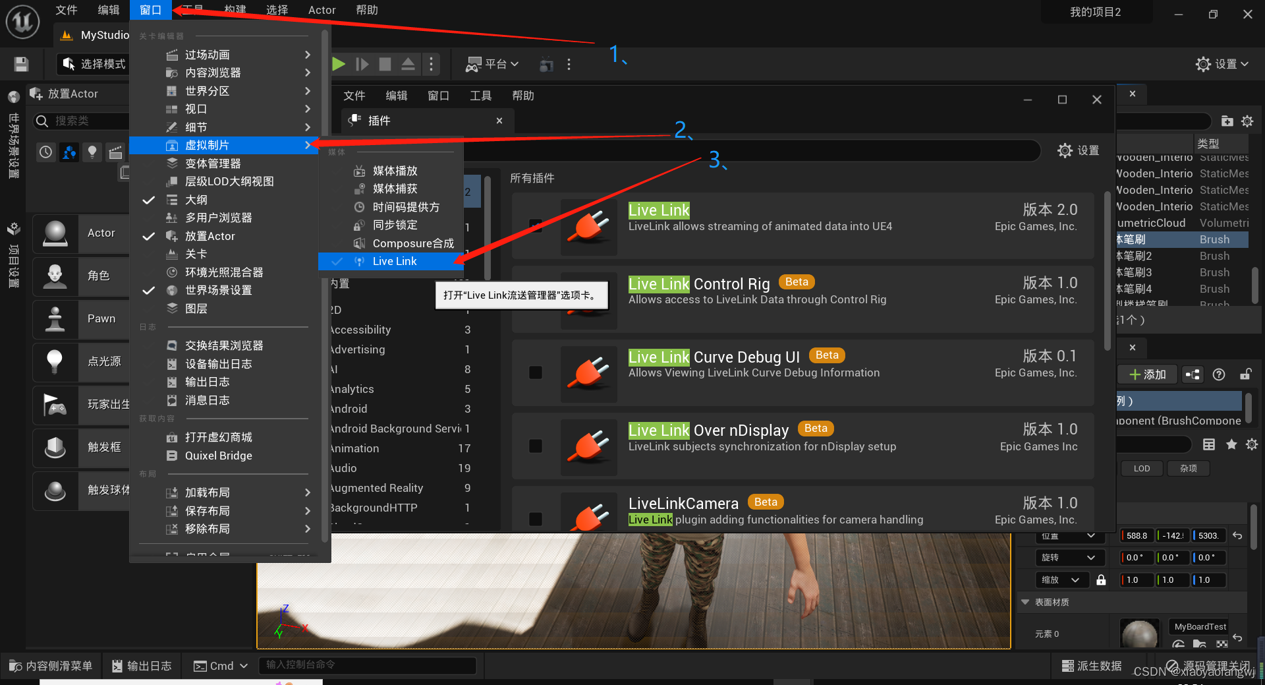
Task: Click the Actor sphere thumbnail
Action: click(x=55, y=233)
